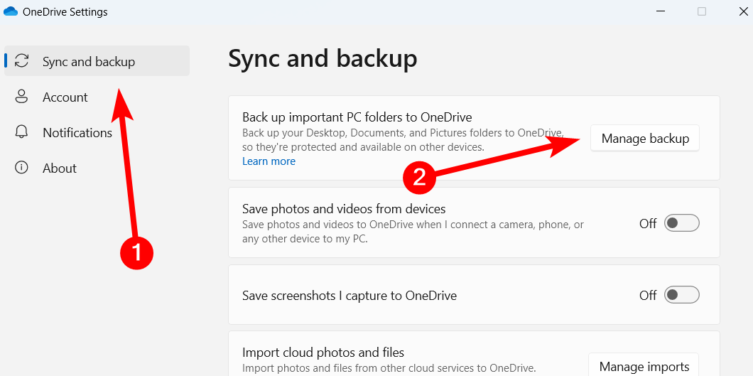This screenshot has height=376, width=753.
Task: Click the sync arrows icon in sidebar
Action: [22, 61]
